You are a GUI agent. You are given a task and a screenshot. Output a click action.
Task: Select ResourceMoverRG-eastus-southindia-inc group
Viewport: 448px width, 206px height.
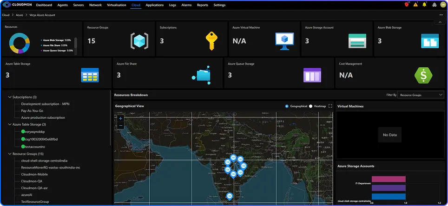[51, 167]
